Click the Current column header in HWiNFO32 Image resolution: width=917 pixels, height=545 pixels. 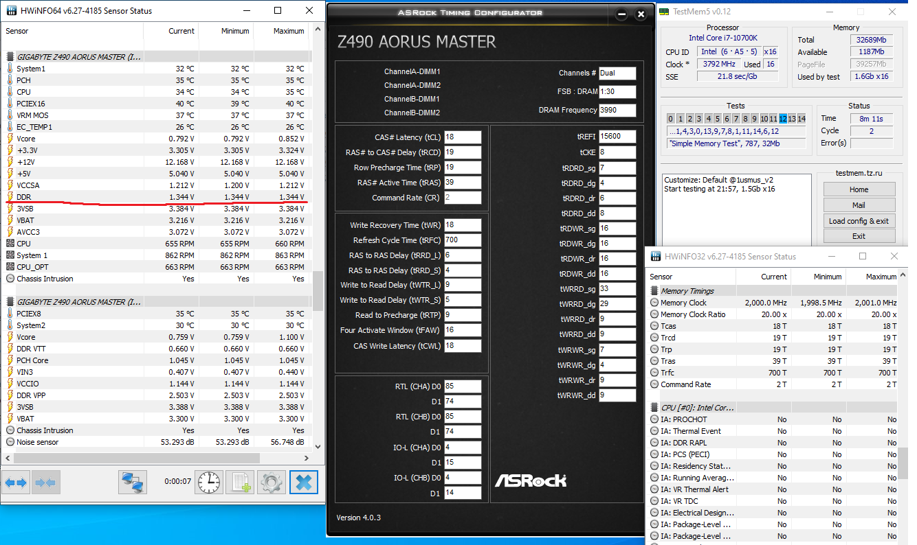point(763,277)
